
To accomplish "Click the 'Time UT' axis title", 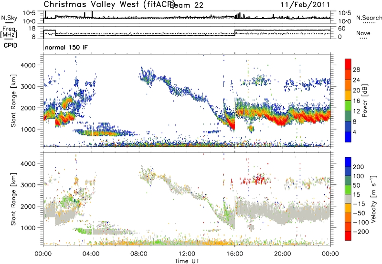I will 187,261.
